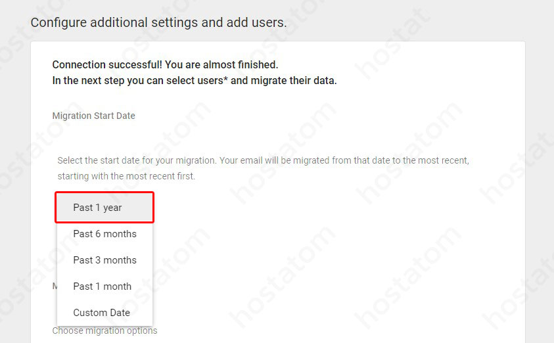554x343 pixels.
Task: Choose the Custom Date option
Action: (101, 313)
